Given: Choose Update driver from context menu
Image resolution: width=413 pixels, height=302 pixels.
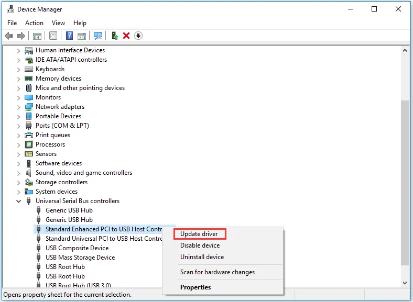Looking at the screenshot, I should (x=199, y=234).
